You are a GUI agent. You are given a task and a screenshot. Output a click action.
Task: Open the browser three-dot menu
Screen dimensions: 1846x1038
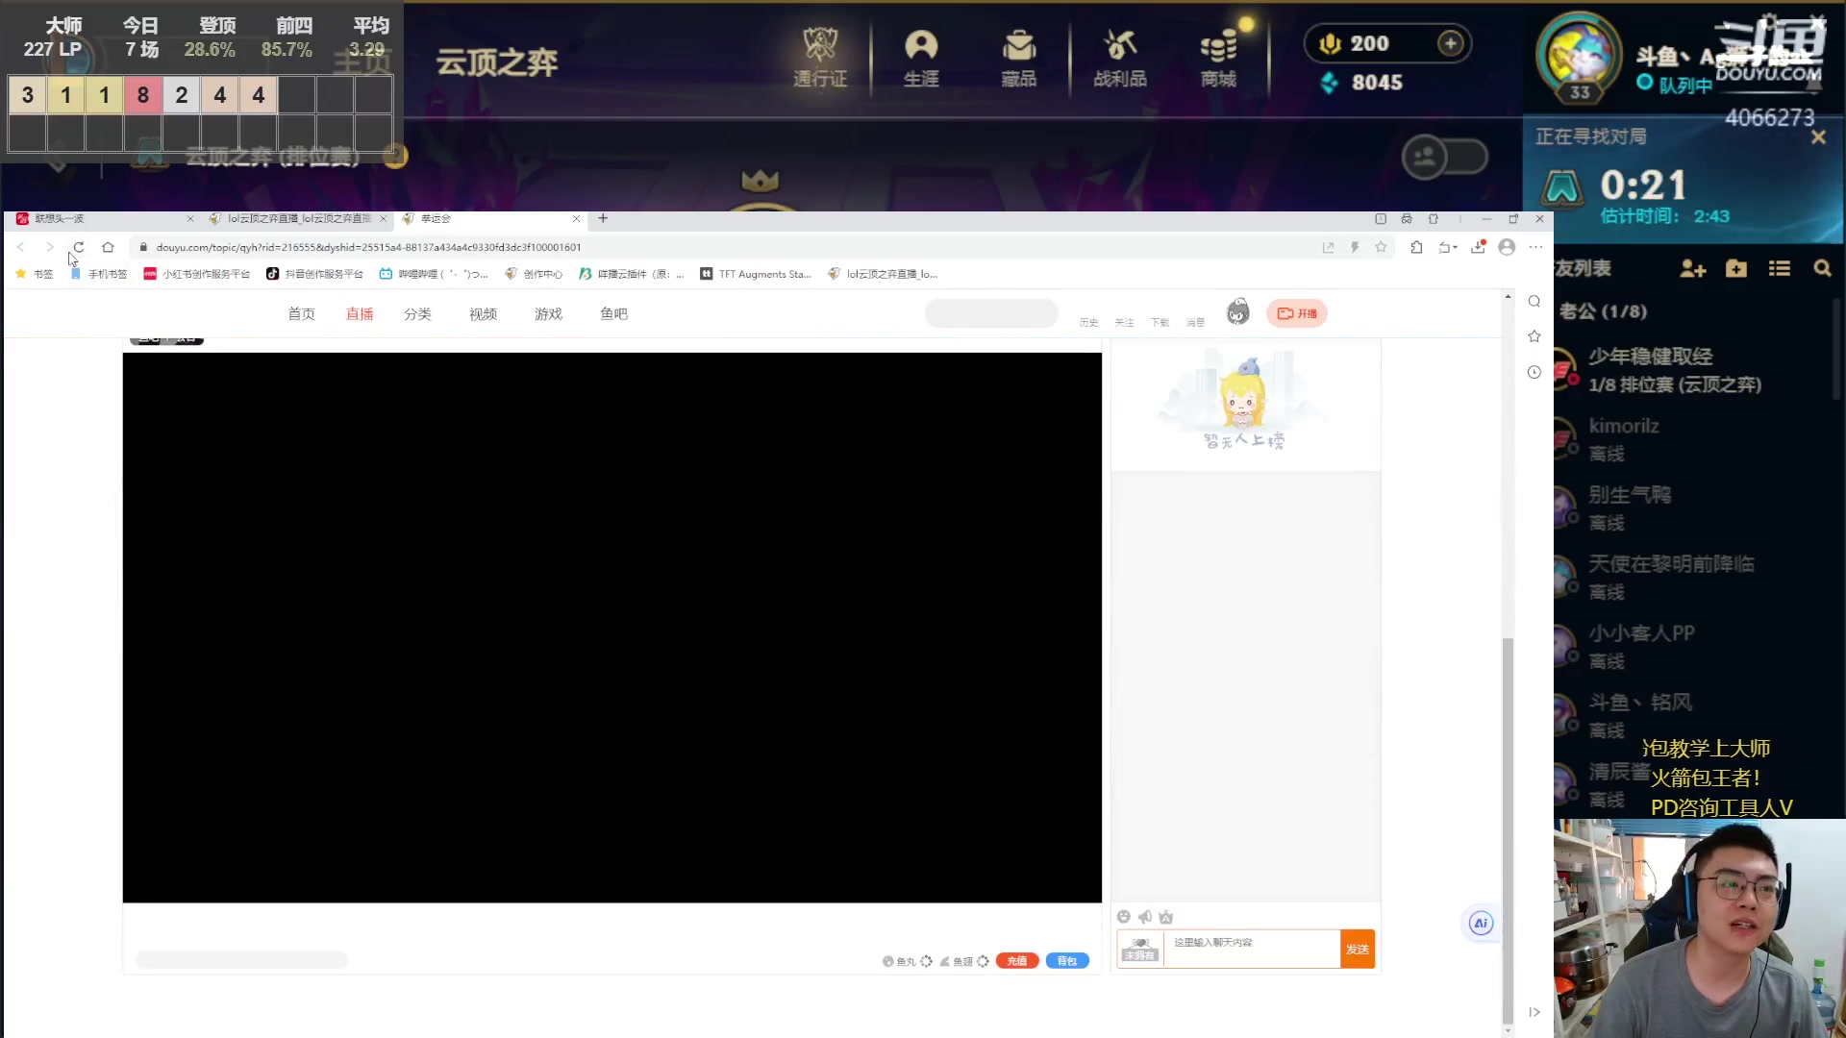[1535, 247]
